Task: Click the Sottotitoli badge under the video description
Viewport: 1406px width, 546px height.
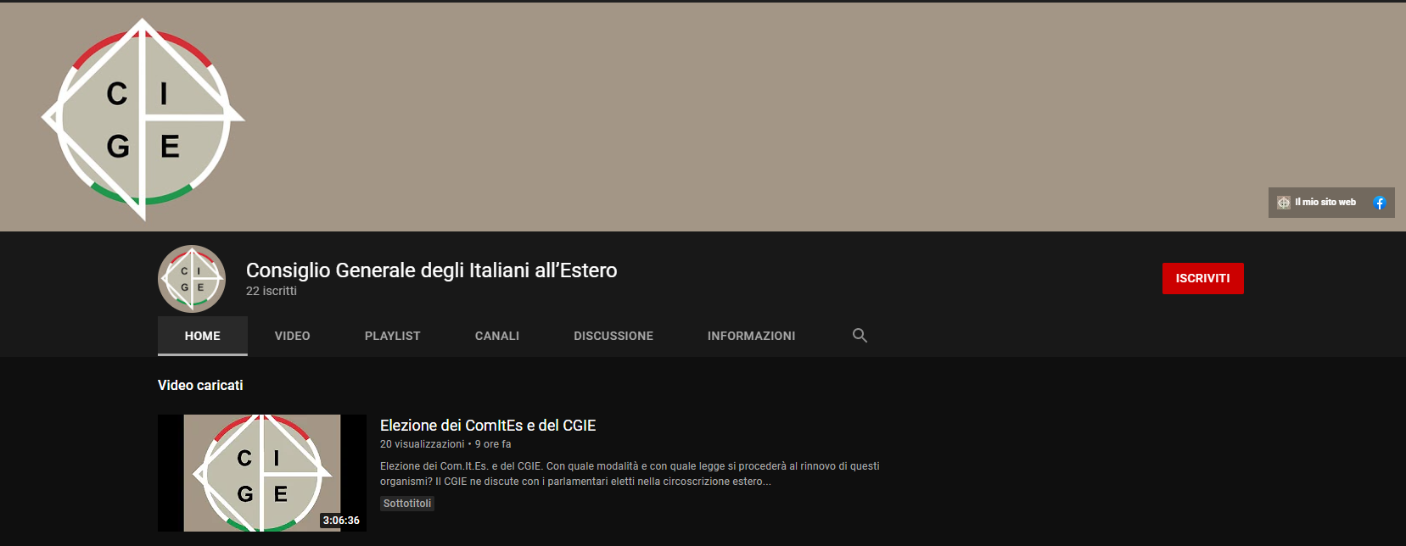Action: [x=407, y=504]
